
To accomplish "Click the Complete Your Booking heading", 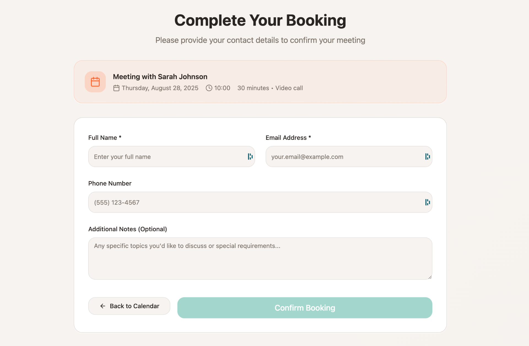I will (260, 20).
